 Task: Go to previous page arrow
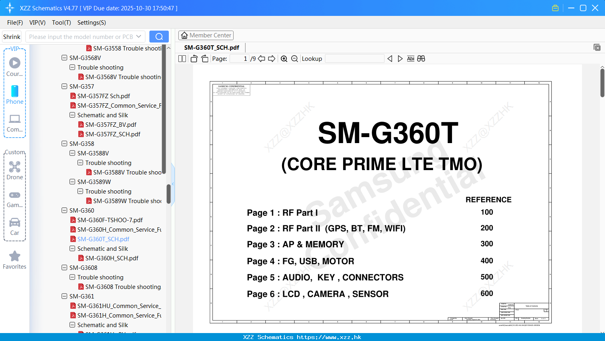click(x=261, y=59)
